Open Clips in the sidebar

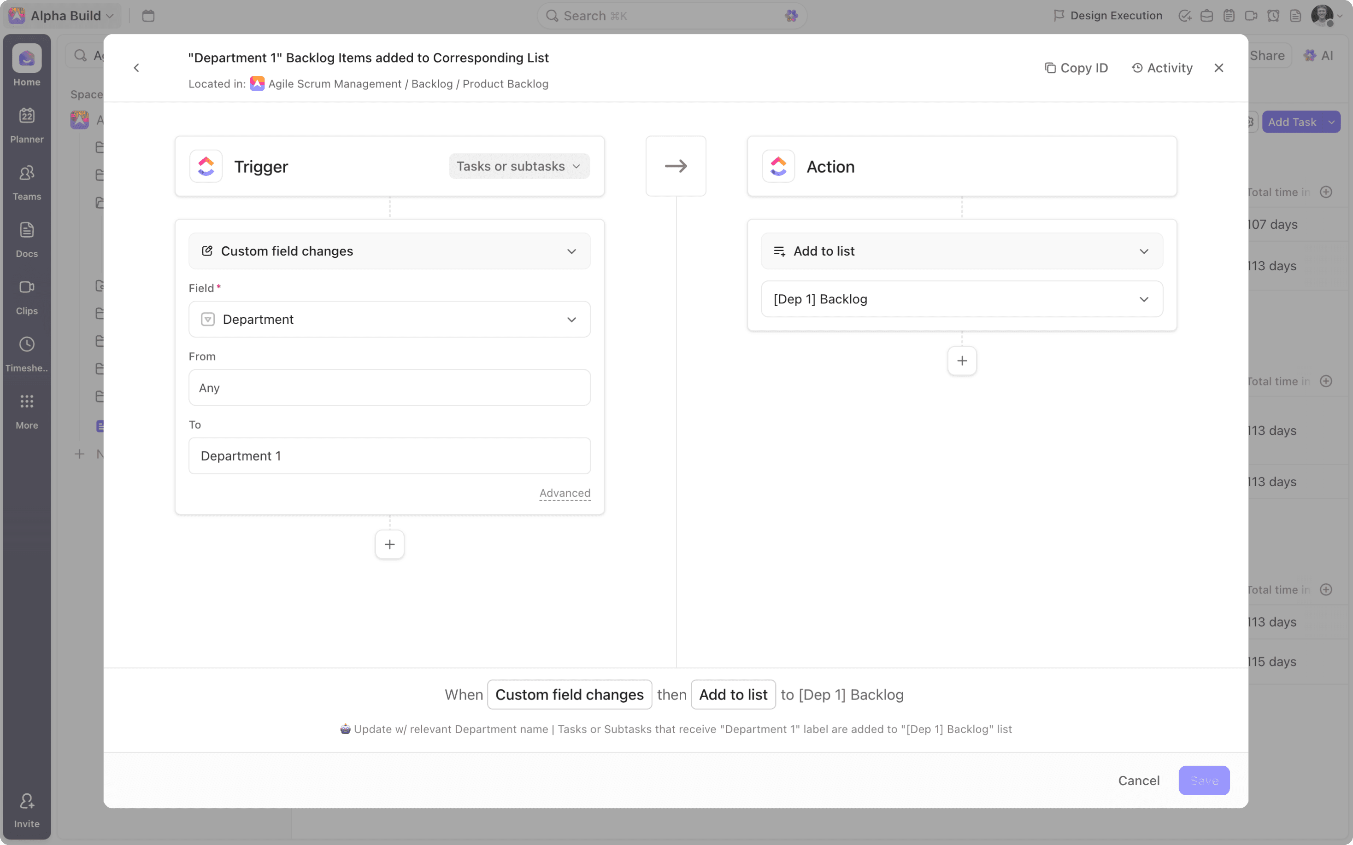click(x=27, y=296)
